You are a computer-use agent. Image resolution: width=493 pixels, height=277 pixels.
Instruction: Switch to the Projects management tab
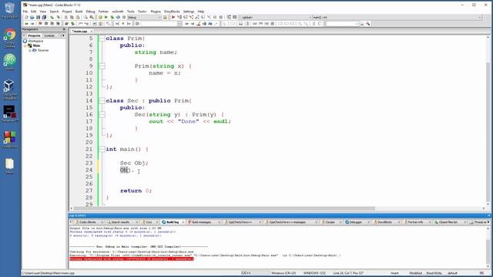(34, 35)
